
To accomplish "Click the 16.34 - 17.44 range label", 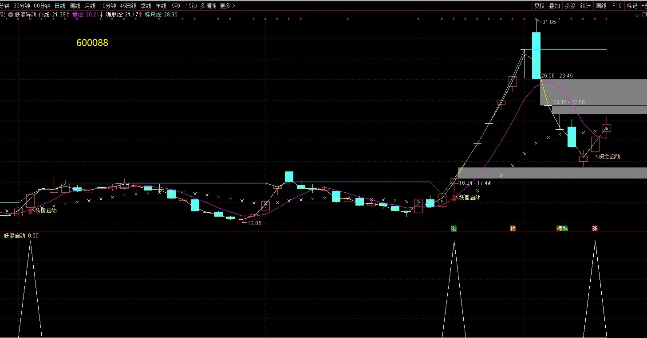I will (x=474, y=183).
